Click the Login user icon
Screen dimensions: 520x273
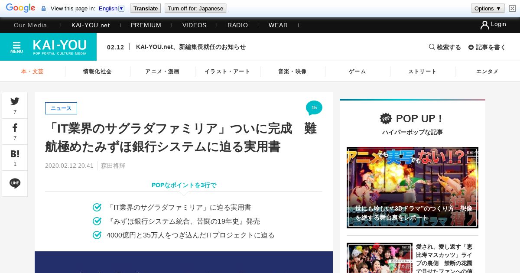484,25
